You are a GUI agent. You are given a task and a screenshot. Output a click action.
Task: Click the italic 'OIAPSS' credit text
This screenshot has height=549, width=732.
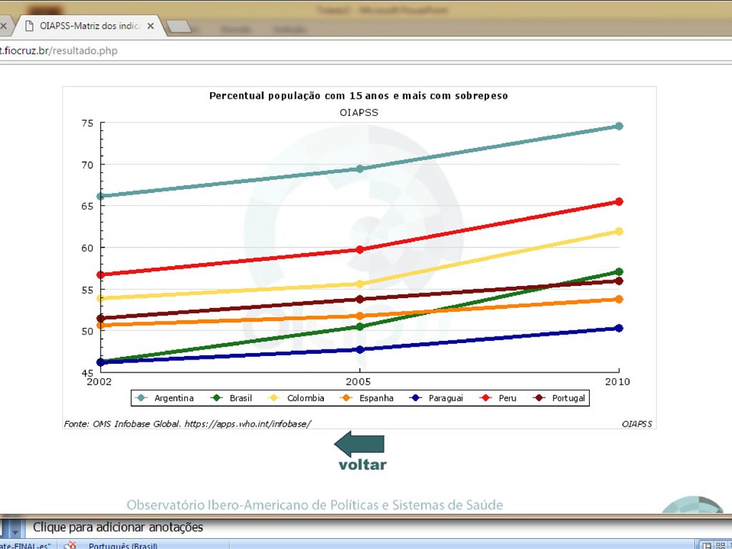click(637, 424)
